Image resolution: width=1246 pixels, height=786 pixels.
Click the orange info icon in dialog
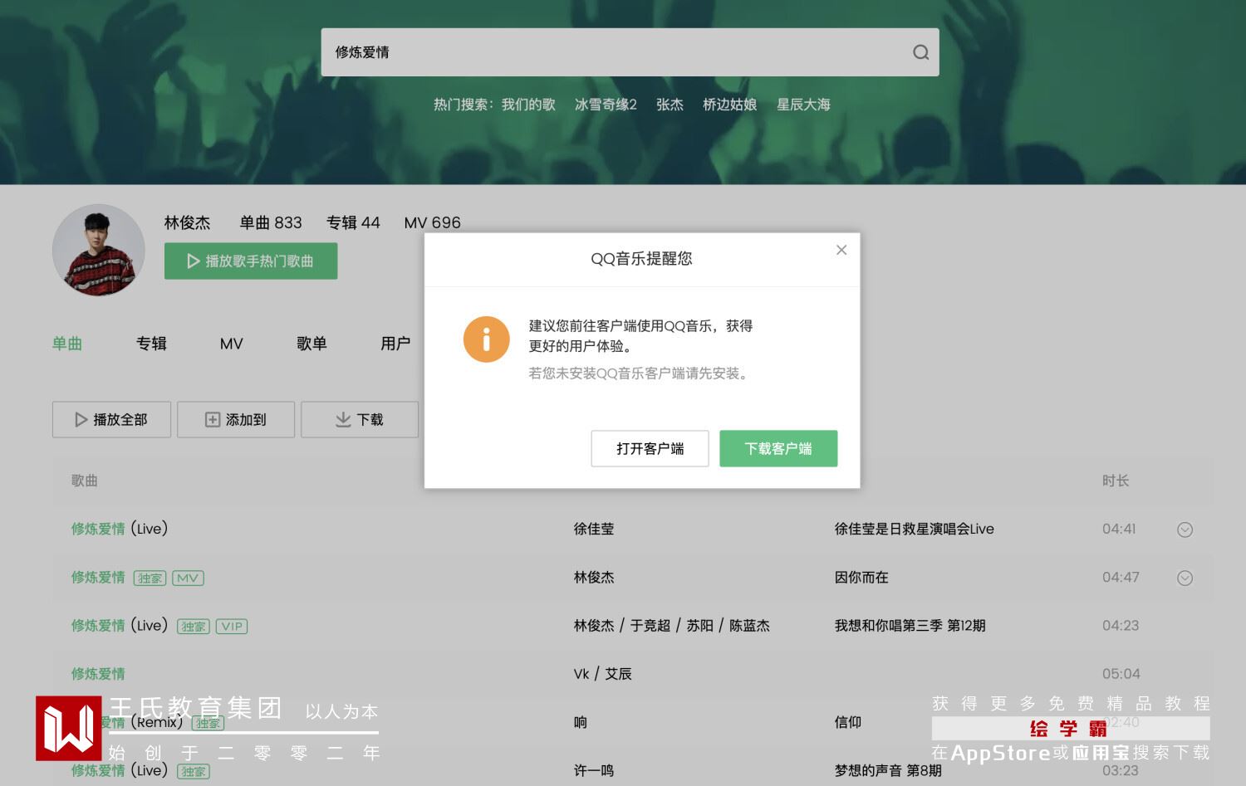pos(486,339)
